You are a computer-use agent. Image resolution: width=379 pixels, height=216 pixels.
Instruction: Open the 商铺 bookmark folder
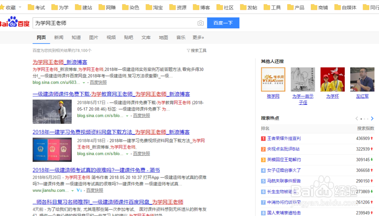(x=319, y=8)
